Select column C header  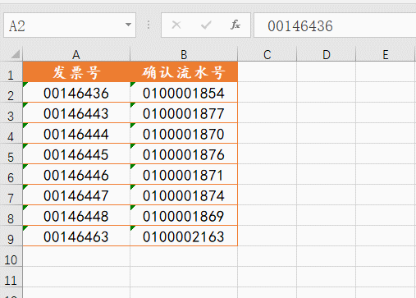tap(267, 54)
